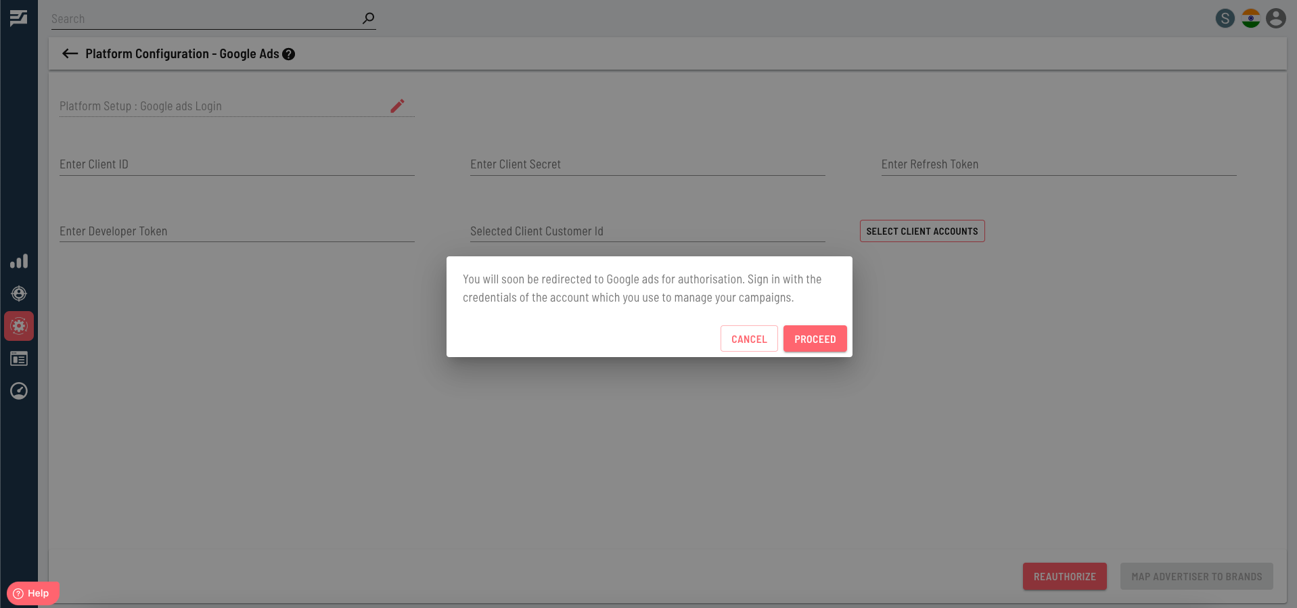Viewport: 1297px width, 608px height.
Task: Focus the Enter Developer Token field
Action: pos(237,231)
